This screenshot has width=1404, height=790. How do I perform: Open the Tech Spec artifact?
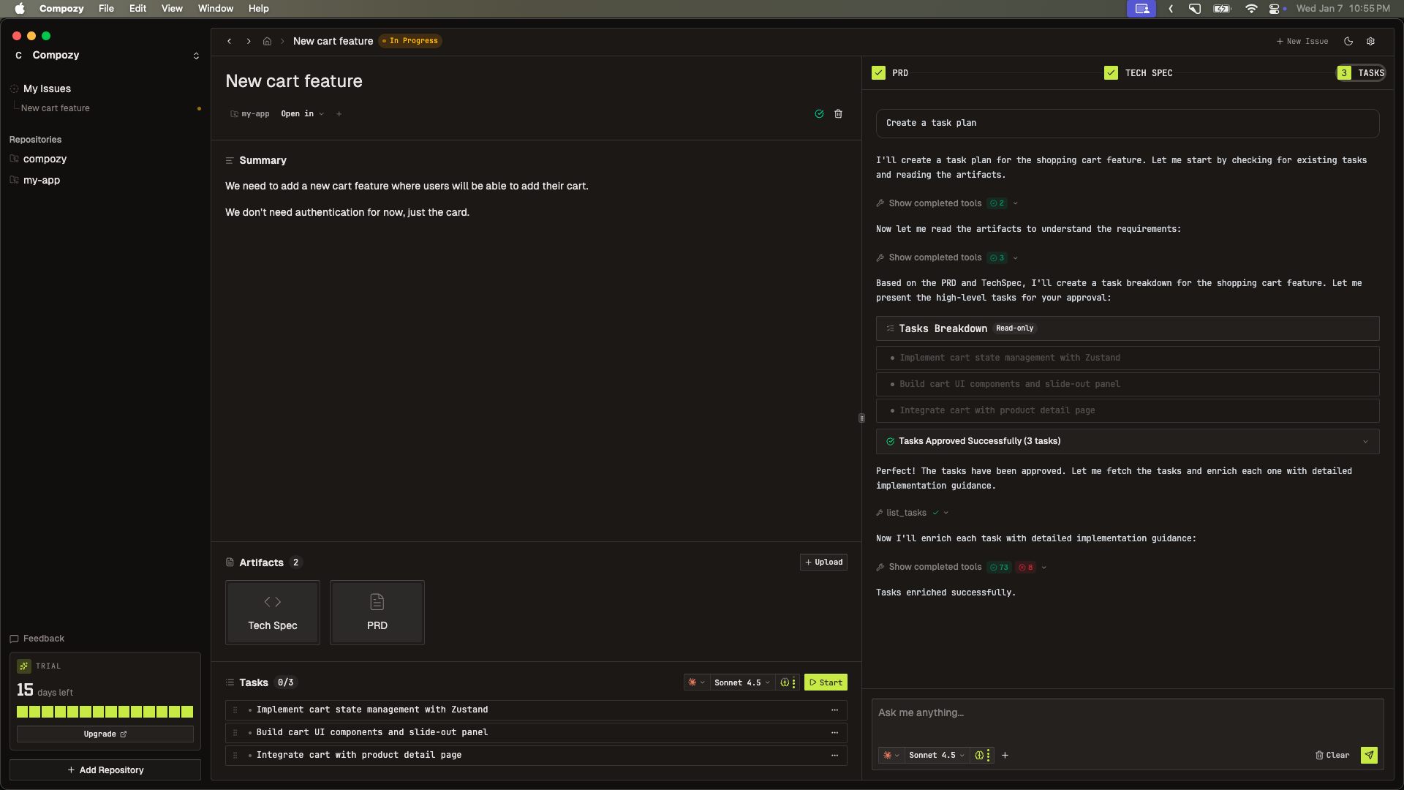(x=272, y=612)
